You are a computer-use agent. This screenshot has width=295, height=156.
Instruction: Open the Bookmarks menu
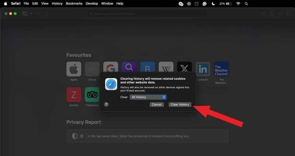[x=74, y=4]
